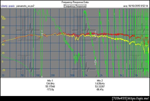Click the upic.me link at the bottom

138,98
